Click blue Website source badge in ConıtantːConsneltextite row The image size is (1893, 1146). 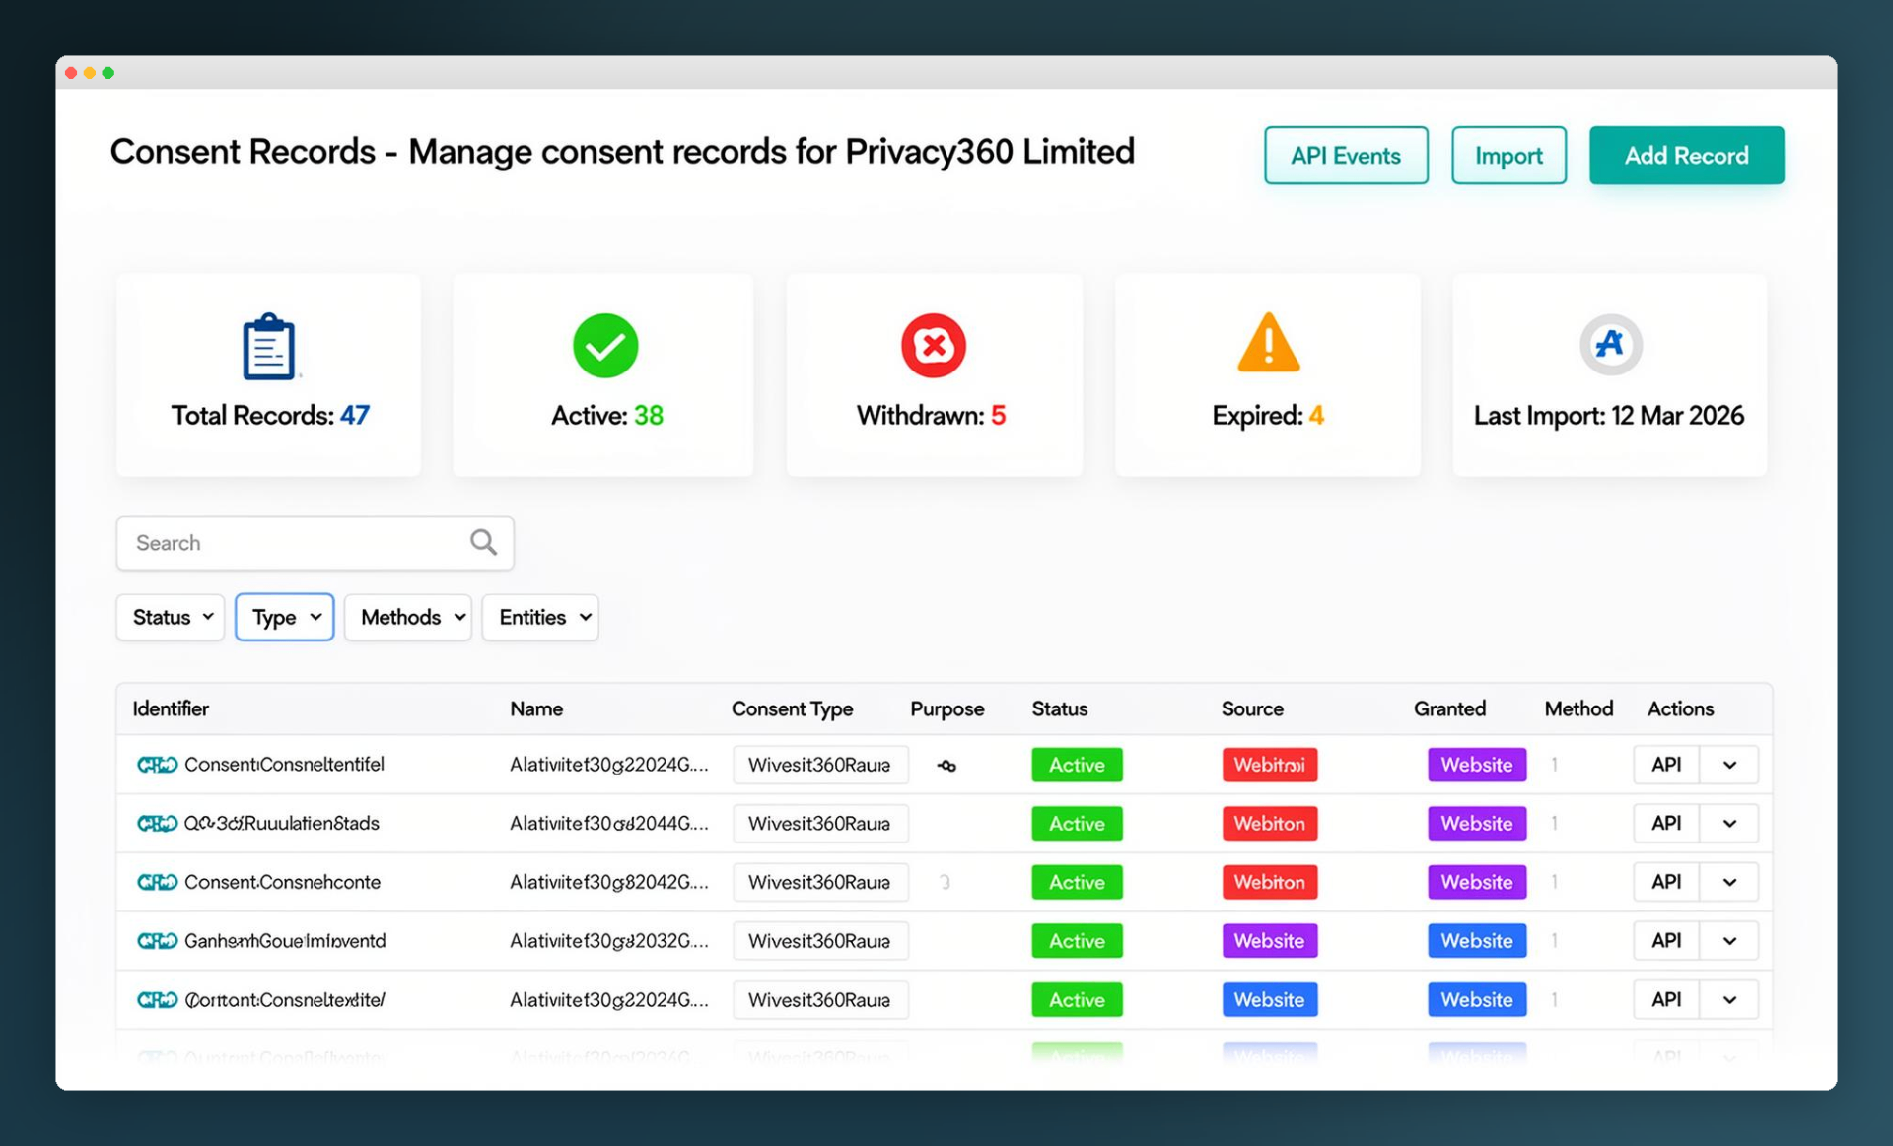(1270, 999)
